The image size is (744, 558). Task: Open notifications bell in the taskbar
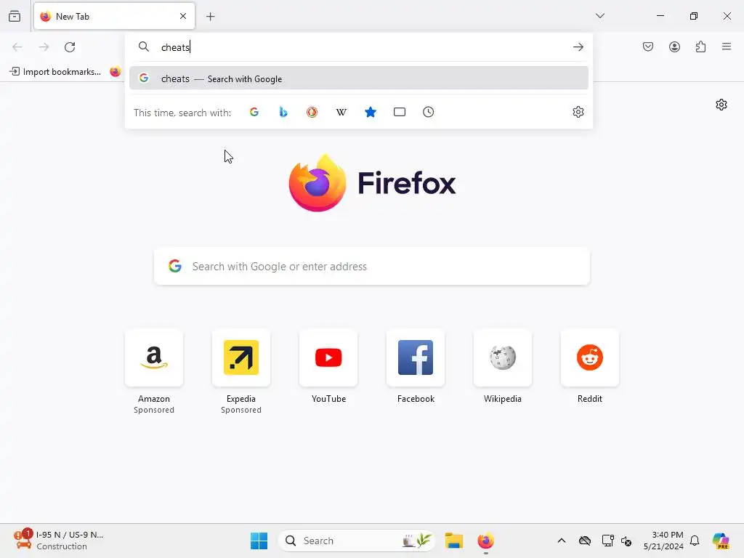695,541
